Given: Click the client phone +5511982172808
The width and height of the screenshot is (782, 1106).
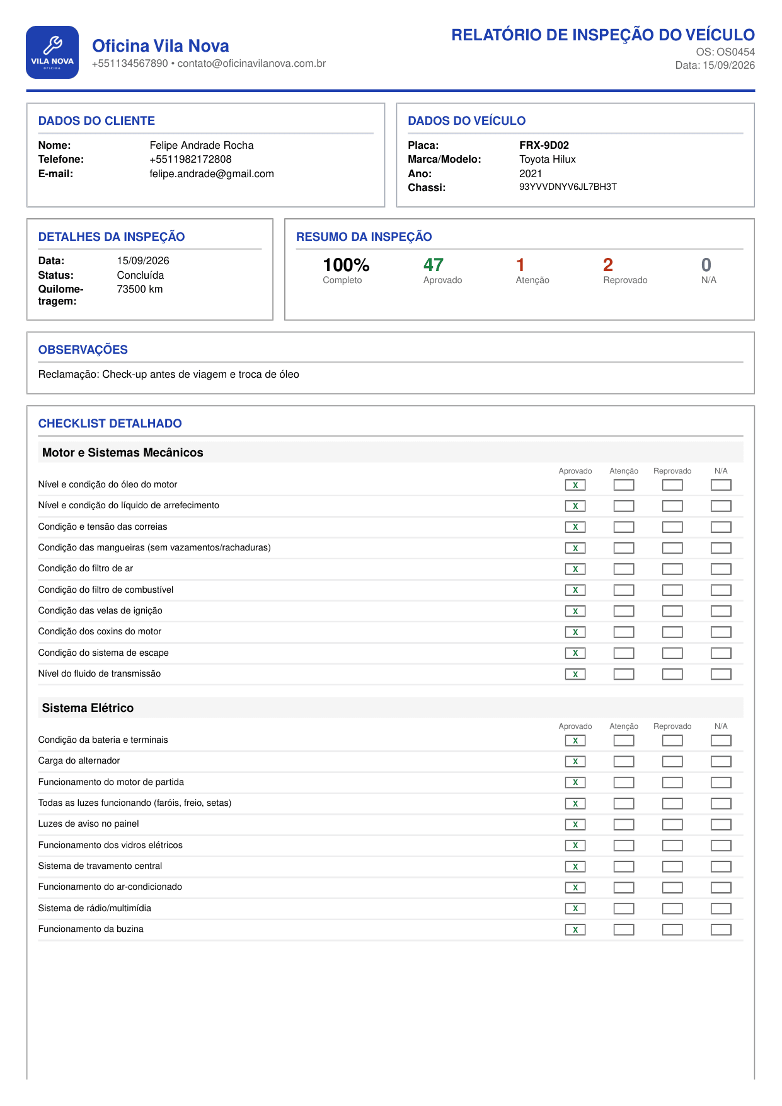Looking at the screenshot, I should pos(190,160).
